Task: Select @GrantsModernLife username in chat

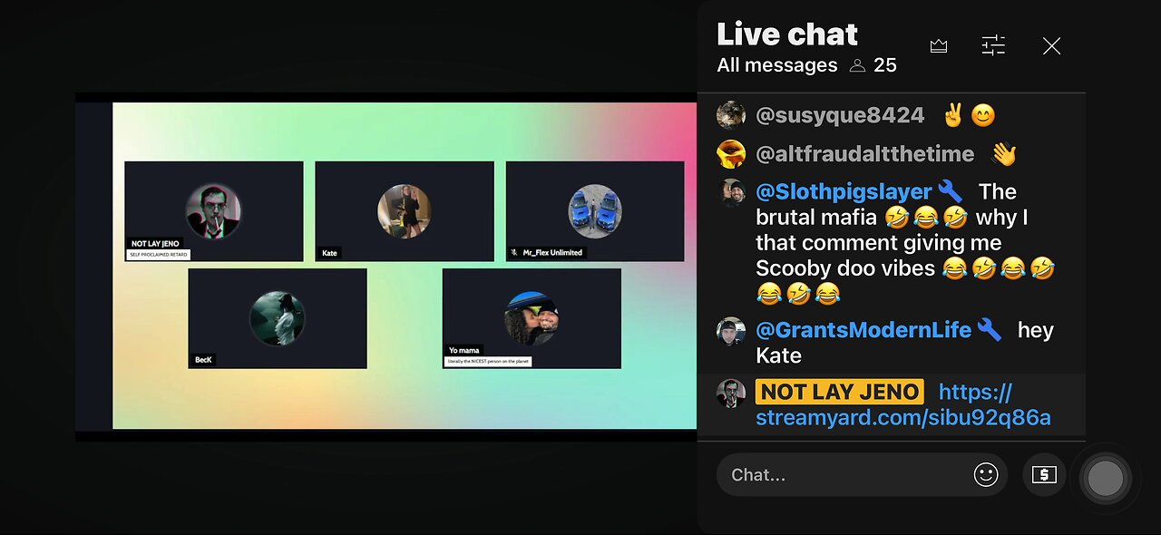Action: point(863,330)
